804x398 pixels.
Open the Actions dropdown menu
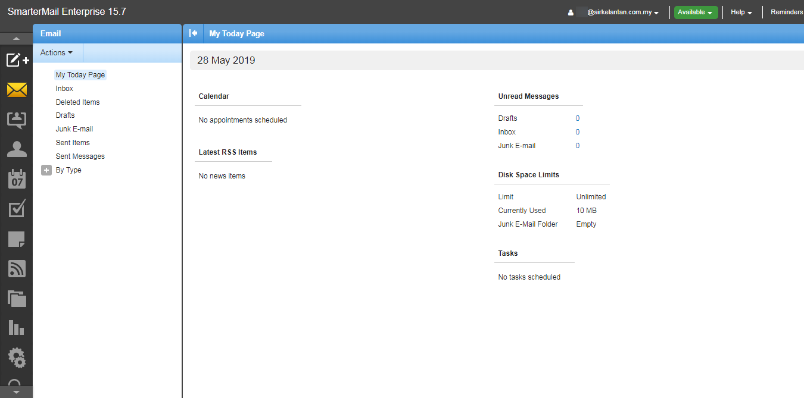pyautogui.click(x=57, y=52)
